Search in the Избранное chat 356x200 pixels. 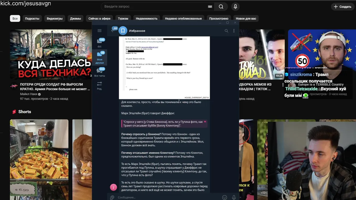coord(226,31)
